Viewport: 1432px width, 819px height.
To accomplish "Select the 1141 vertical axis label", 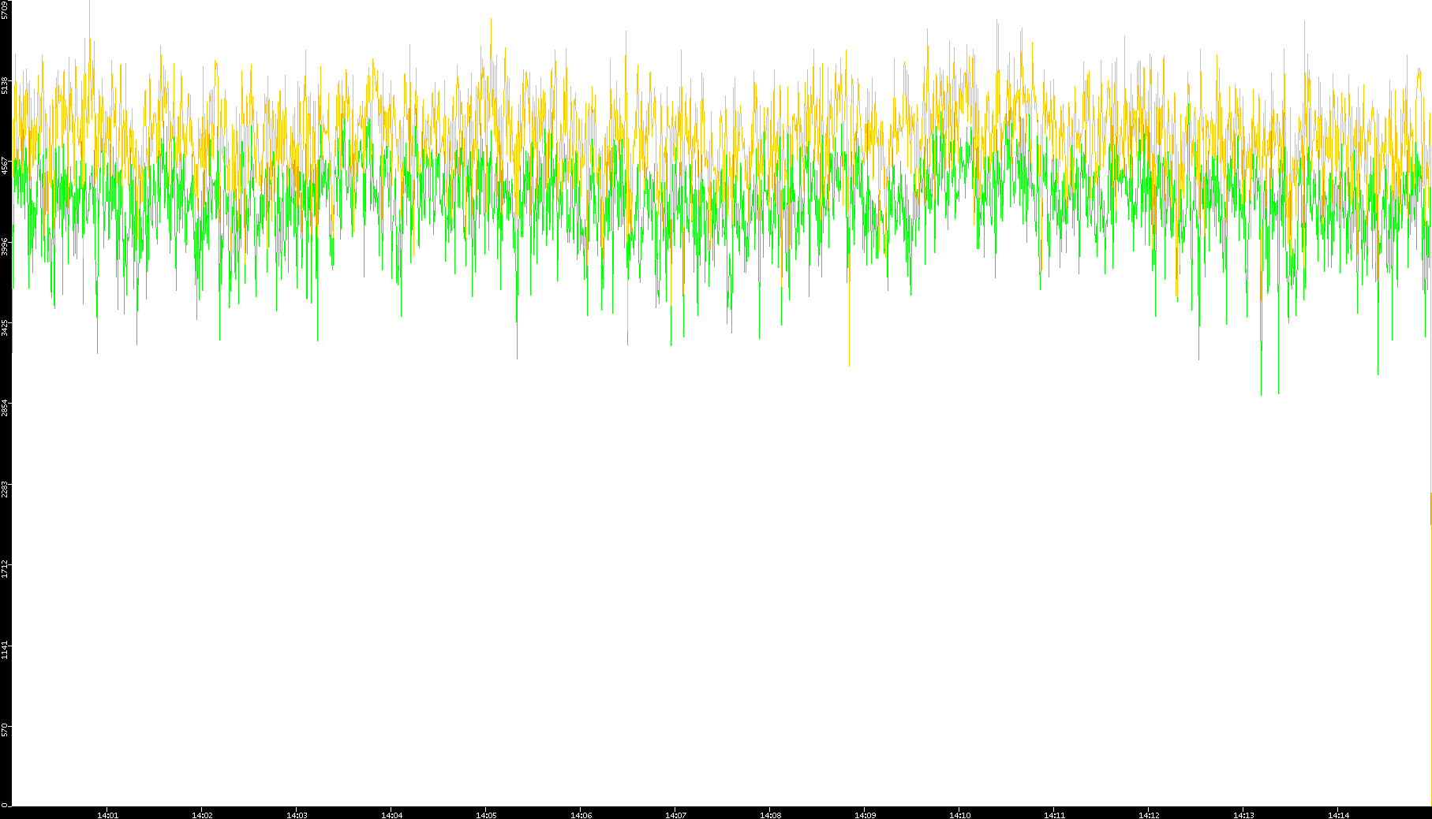I will pyautogui.click(x=6, y=650).
